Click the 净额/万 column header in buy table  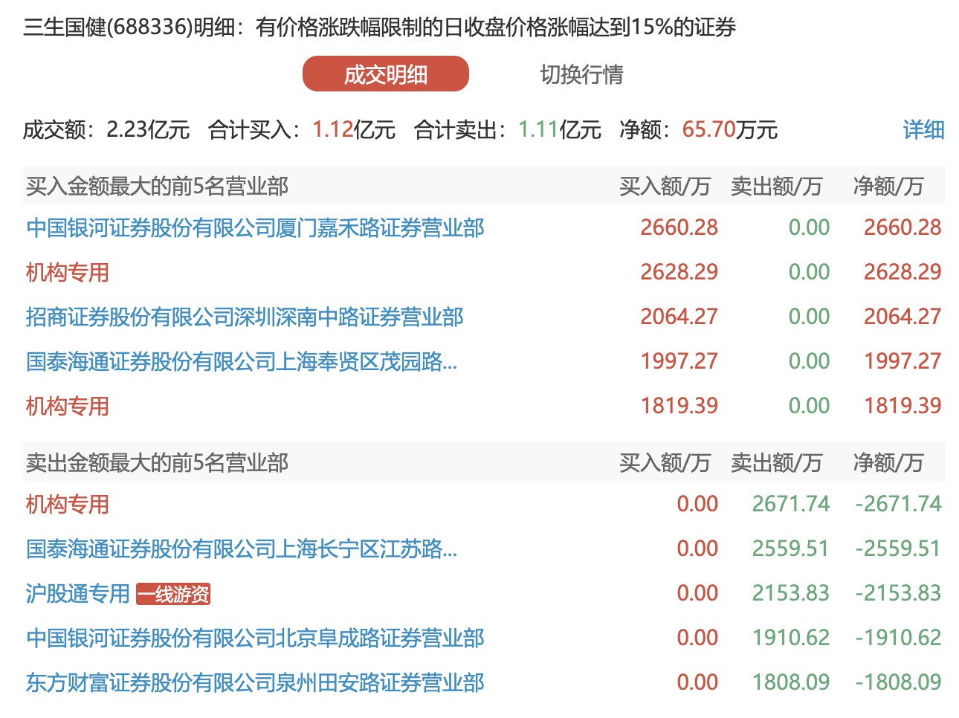point(888,186)
